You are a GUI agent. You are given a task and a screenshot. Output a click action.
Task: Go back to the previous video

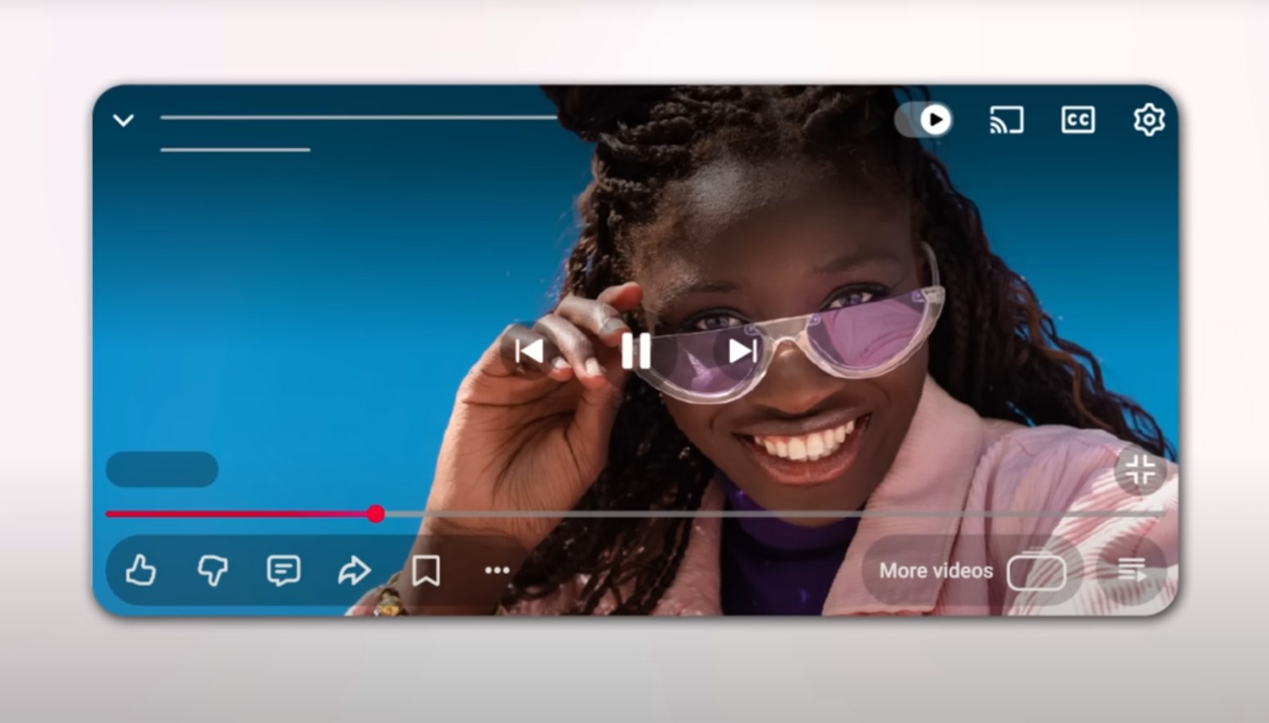point(529,352)
